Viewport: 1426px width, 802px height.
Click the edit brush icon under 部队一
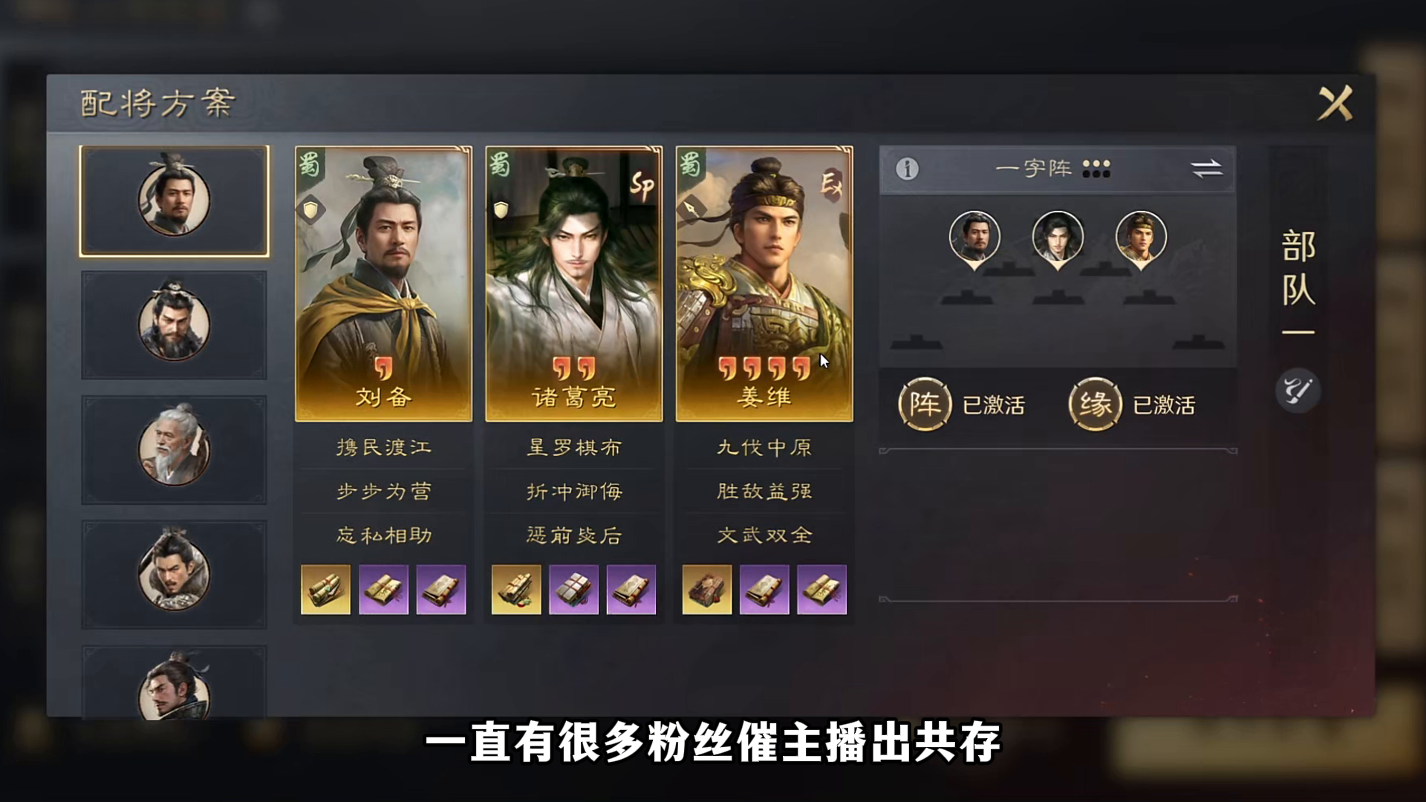coord(1298,390)
